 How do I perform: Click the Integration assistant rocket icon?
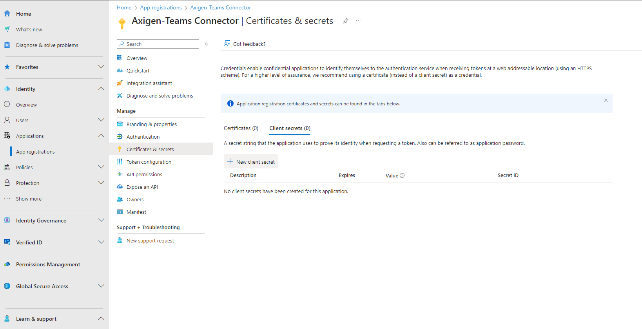click(x=120, y=83)
